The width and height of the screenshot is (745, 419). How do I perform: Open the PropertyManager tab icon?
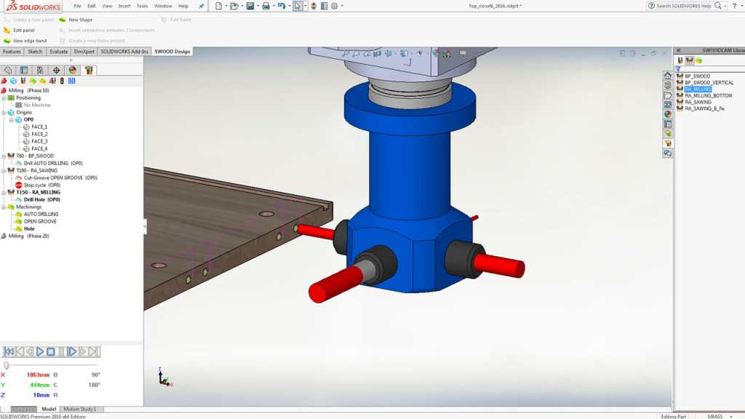coord(24,71)
